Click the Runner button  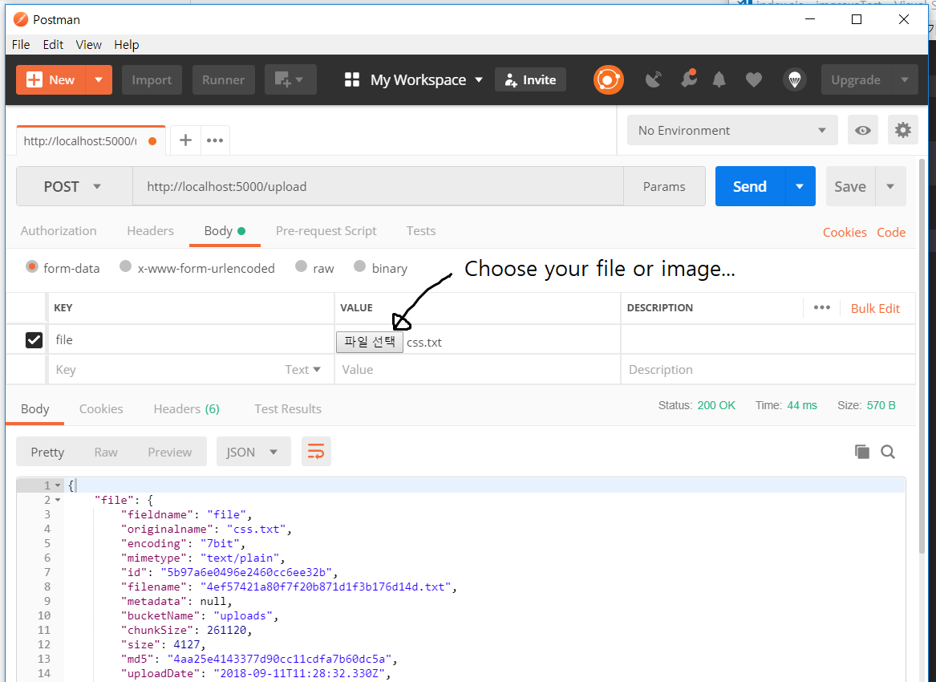[223, 79]
